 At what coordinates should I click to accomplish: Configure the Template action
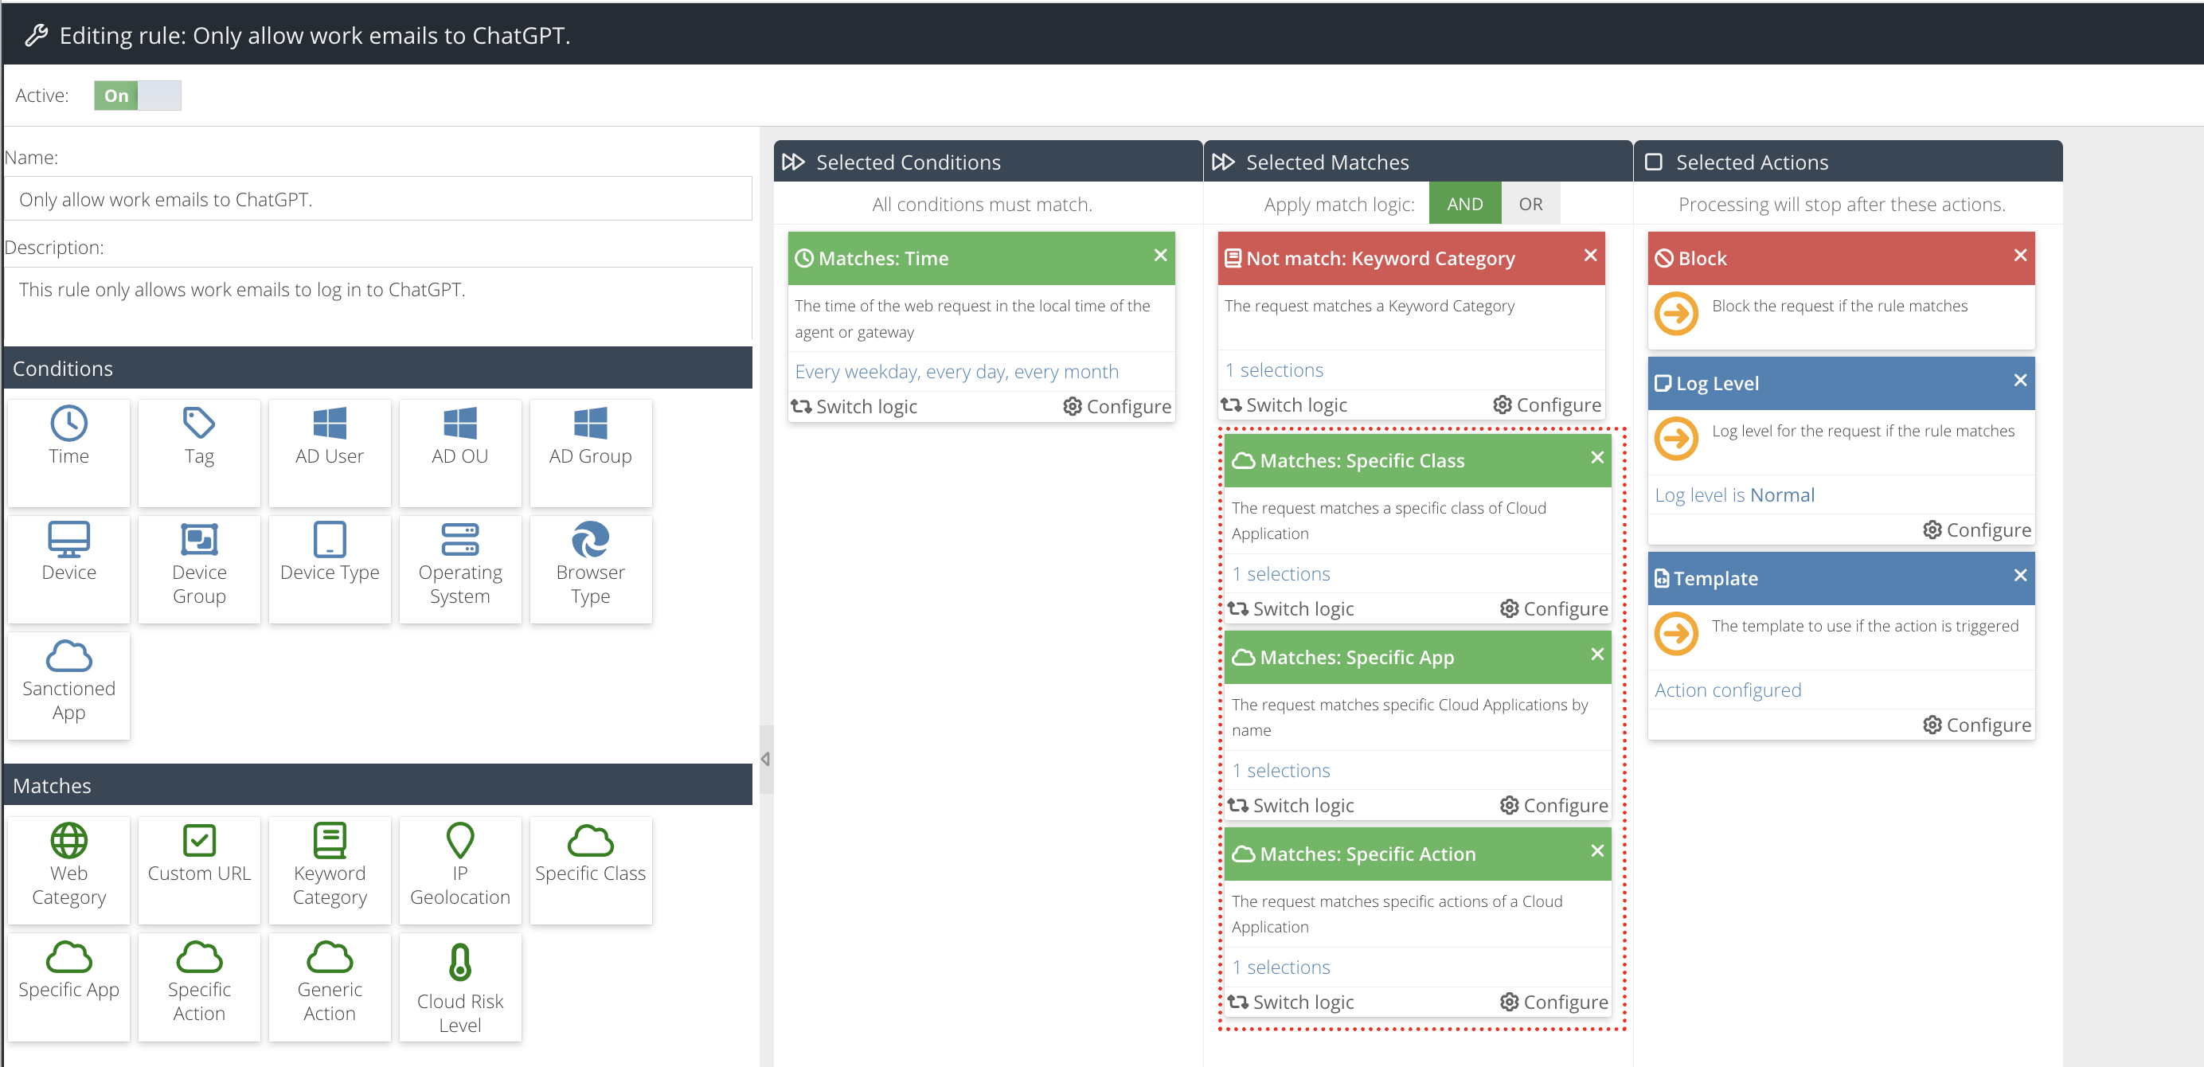[1977, 725]
